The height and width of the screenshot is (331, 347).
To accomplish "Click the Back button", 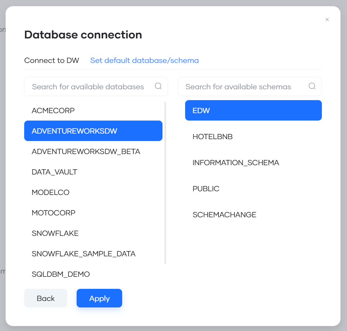I will [x=46, y=298].
